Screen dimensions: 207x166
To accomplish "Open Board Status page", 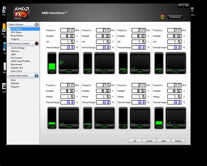I will 17,36.
